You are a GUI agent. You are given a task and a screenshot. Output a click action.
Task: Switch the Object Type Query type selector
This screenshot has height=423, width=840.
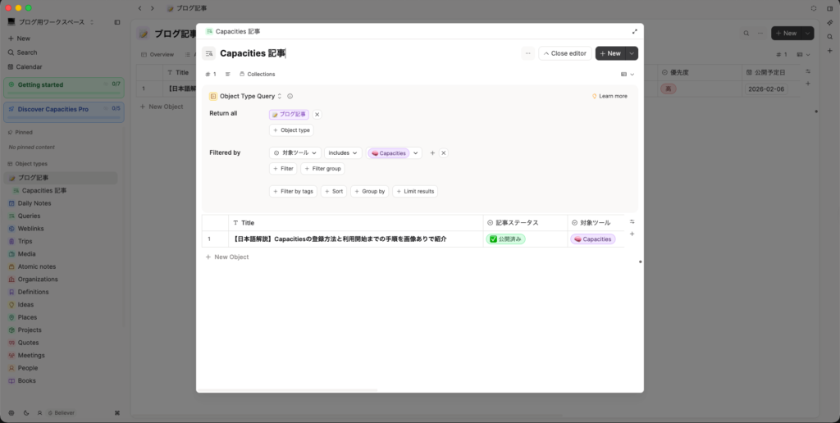pyautogui.click(x=251, y=97)
